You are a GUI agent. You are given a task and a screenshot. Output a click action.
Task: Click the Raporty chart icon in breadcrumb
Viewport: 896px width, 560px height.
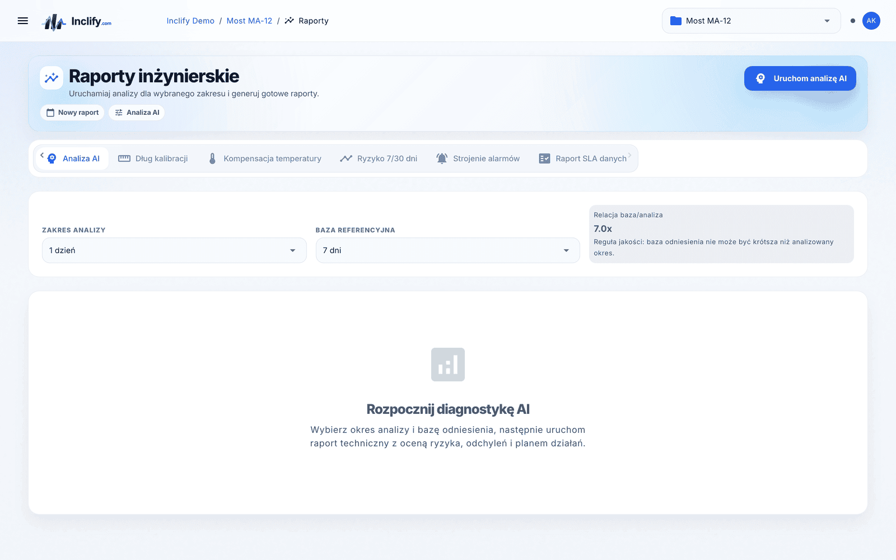289,21
